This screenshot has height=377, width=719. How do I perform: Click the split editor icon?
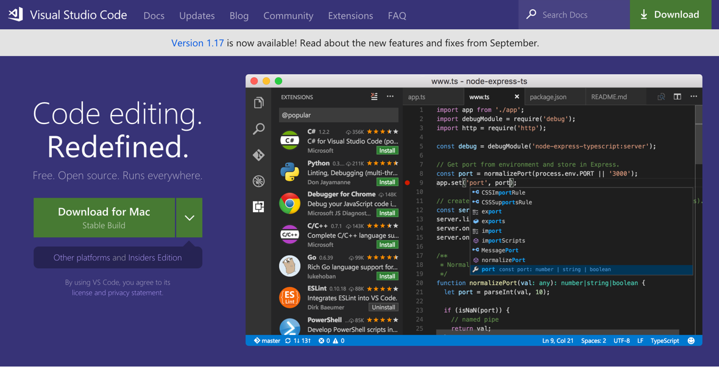678,97
